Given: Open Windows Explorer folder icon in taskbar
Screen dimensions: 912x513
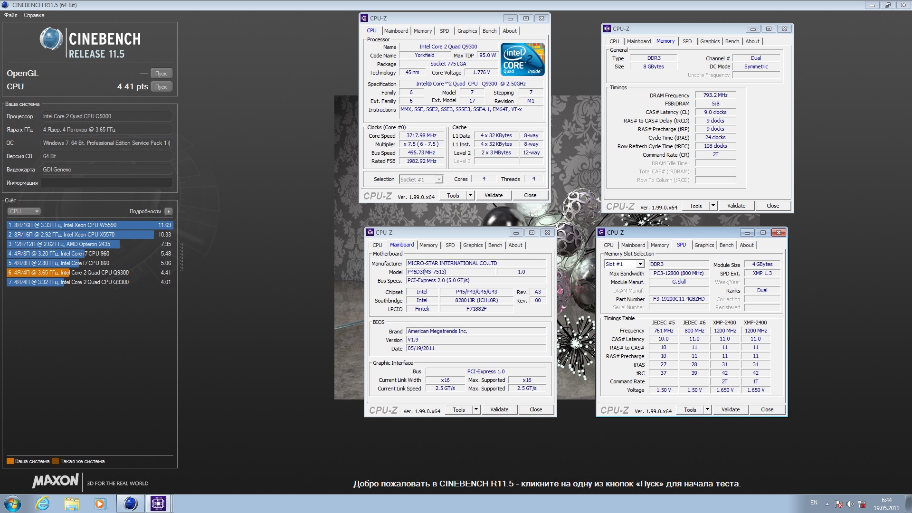Looking at the screenshot, I should (71, 503).
